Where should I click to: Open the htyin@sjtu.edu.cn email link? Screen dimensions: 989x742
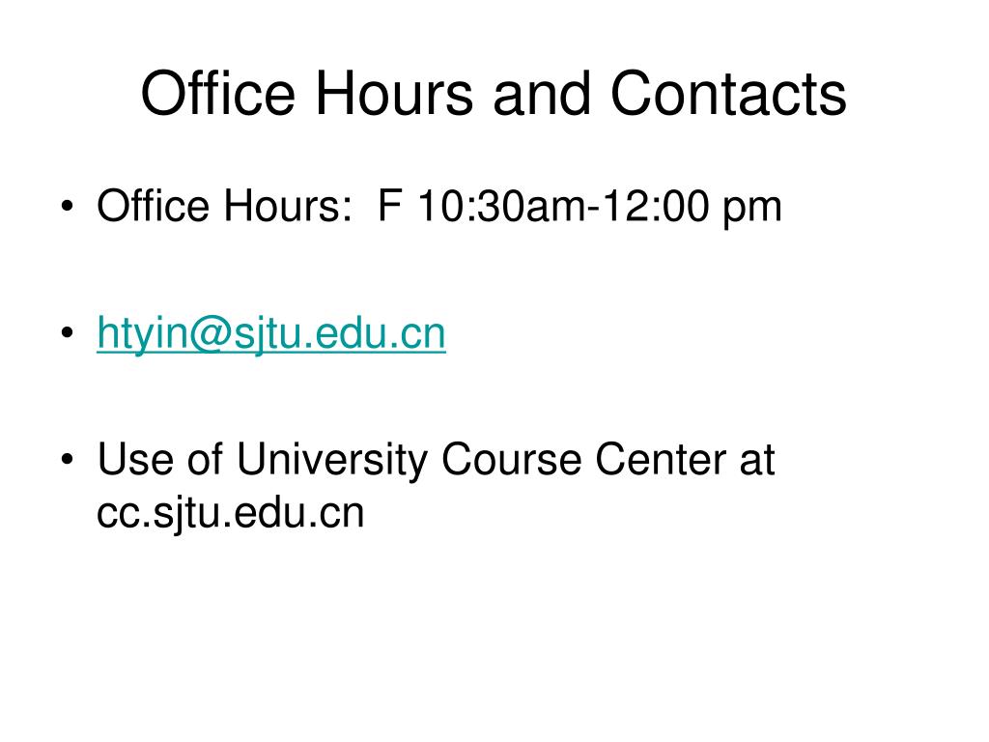tap(271, 333)
